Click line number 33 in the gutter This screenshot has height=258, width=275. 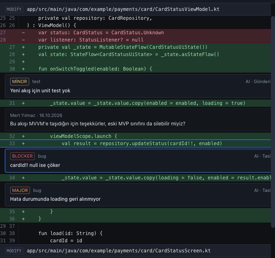(x=12, y=144)
